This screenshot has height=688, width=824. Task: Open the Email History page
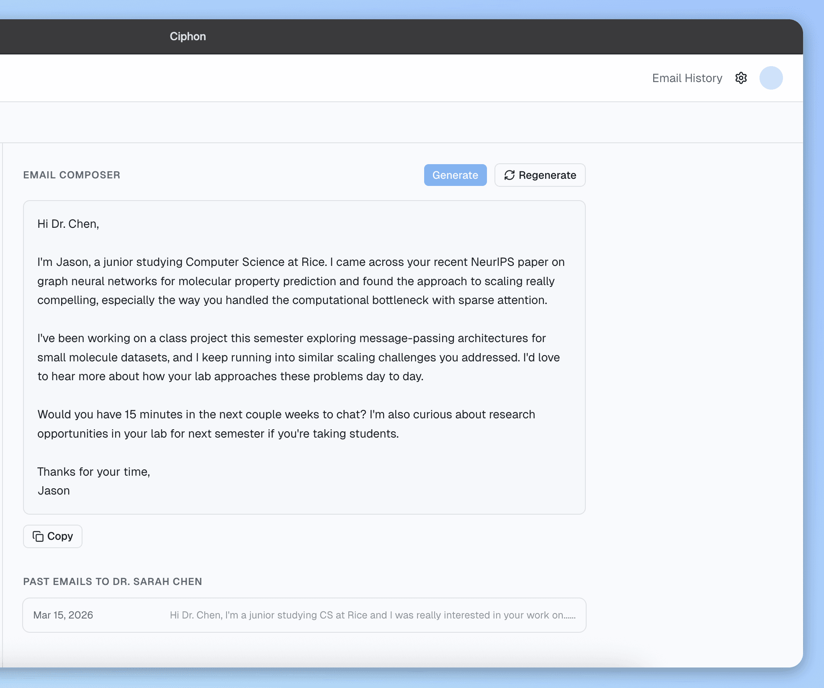coord(687,78)
